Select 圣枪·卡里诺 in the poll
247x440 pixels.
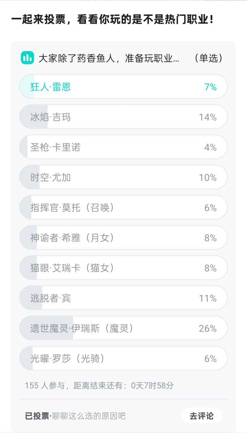click(123, 147)
